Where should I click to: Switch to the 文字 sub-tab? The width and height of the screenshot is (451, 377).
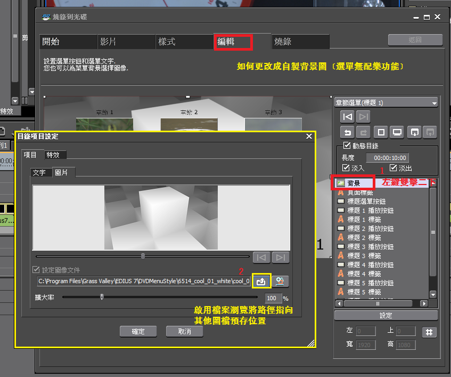tap(39, 172)
